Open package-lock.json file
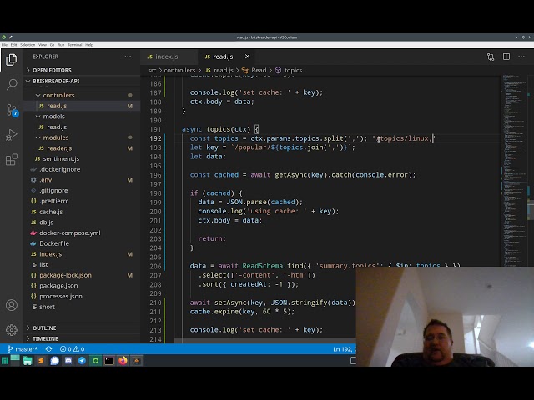Screen dimensions: 534x400 coord(65,275)
